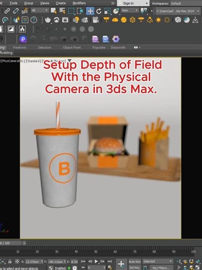
Task: Click the Unlink Selection icon
Action: (16, 11)
